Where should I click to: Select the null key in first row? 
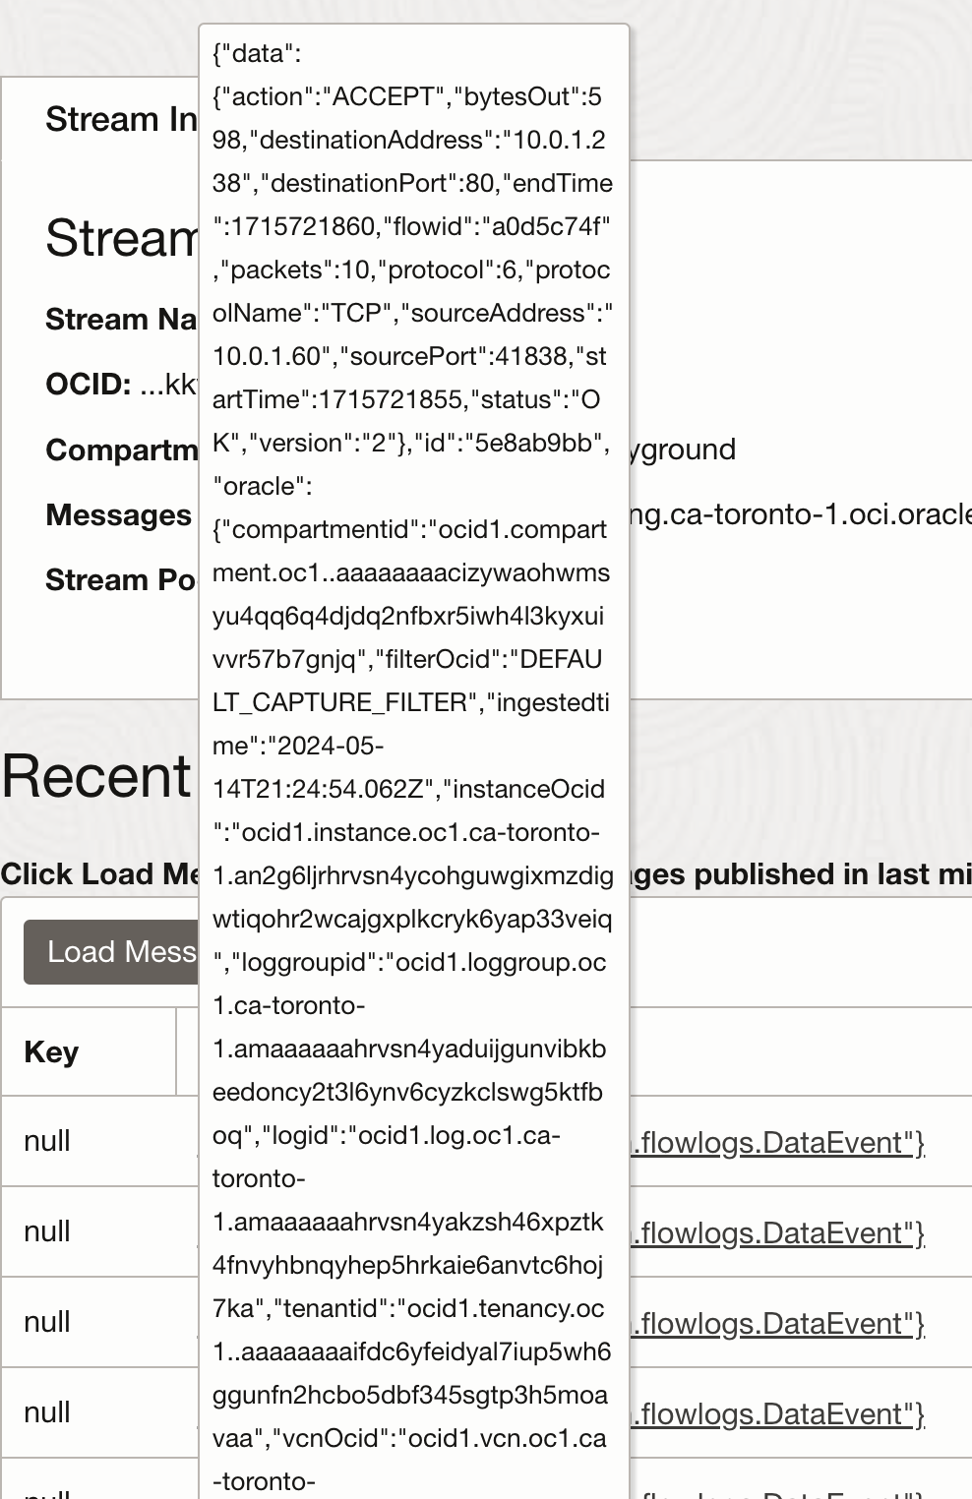coord(47,1141)
